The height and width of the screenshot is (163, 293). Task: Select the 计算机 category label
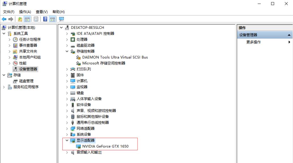click(82, 81)
